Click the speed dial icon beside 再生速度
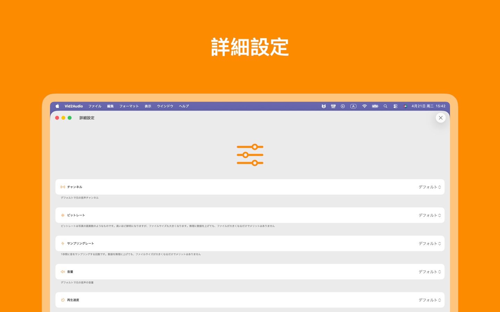The image size is (500, 312). pos(62,300)
